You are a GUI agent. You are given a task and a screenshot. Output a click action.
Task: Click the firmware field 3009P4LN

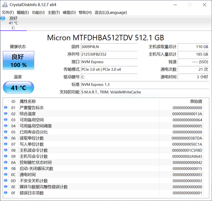tap(109, 47)
